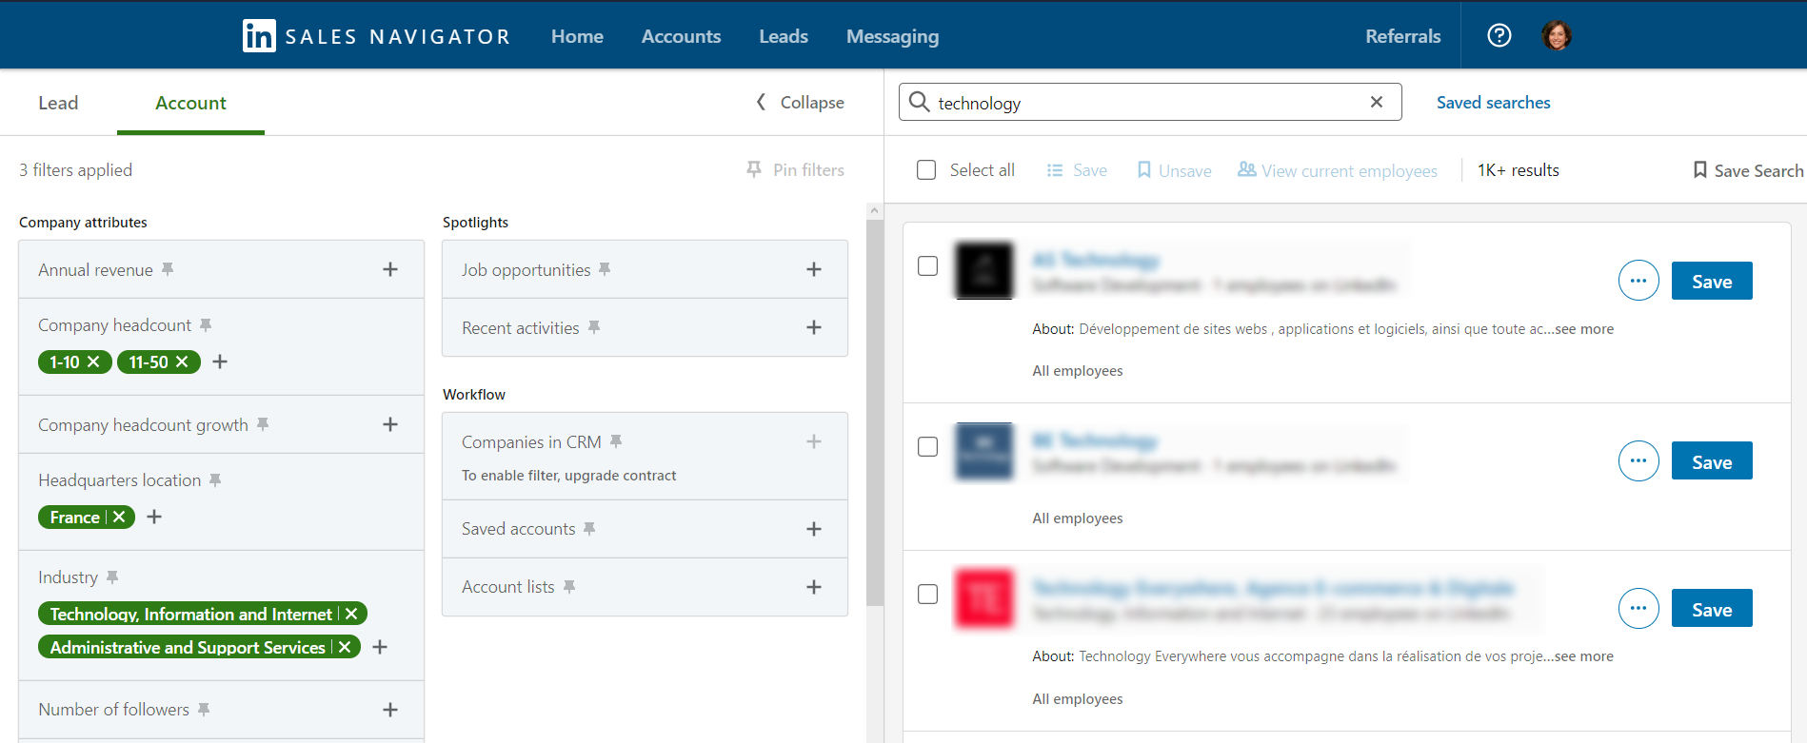
Task: Clear the technology search text
Action: point(1376,102)
